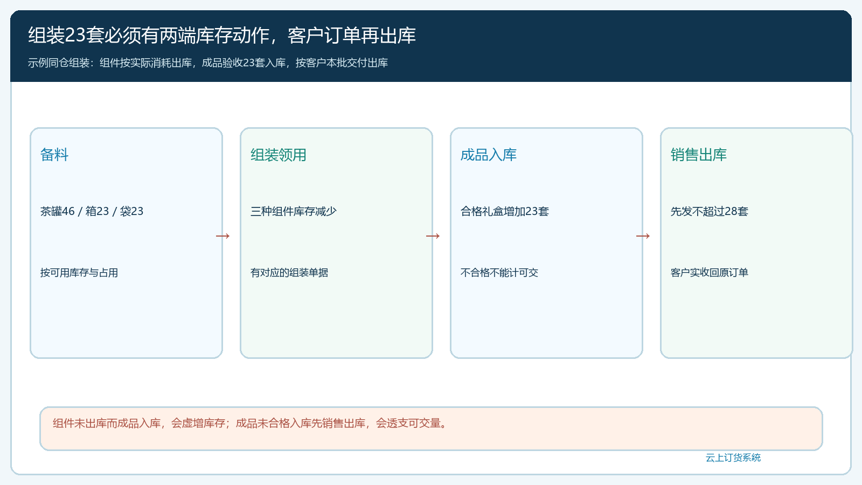The width and height of the screenshot is (862, 485).
Task: Select the 销售出库 card heading
Action: [x=699, y=155]
